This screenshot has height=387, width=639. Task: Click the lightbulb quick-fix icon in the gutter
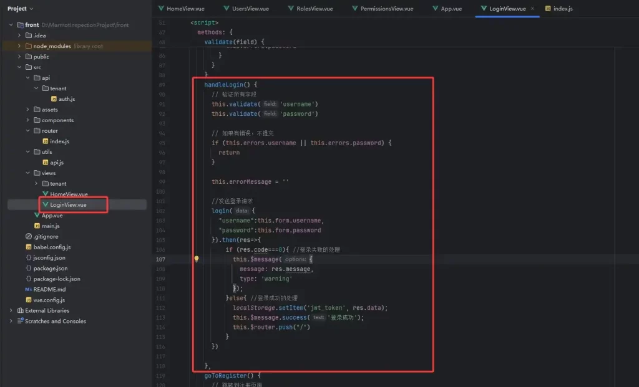pyautogui.click(x=196, y=259)
